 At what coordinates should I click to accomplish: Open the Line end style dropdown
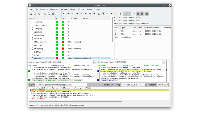pyautogui.click(x=162, y=85)
